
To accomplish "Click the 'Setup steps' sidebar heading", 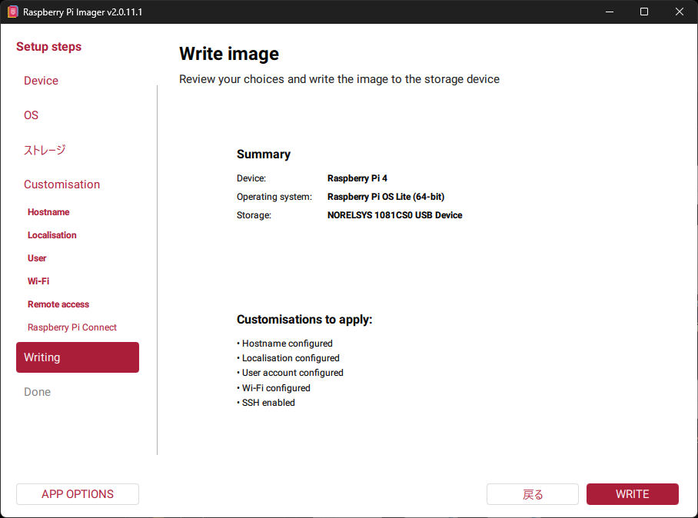I will click(x=49, y=47).
